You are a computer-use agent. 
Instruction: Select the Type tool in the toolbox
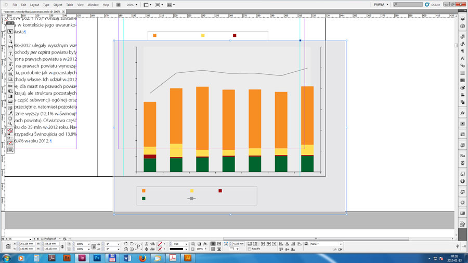pyautogui.click(x=10, y=54)
